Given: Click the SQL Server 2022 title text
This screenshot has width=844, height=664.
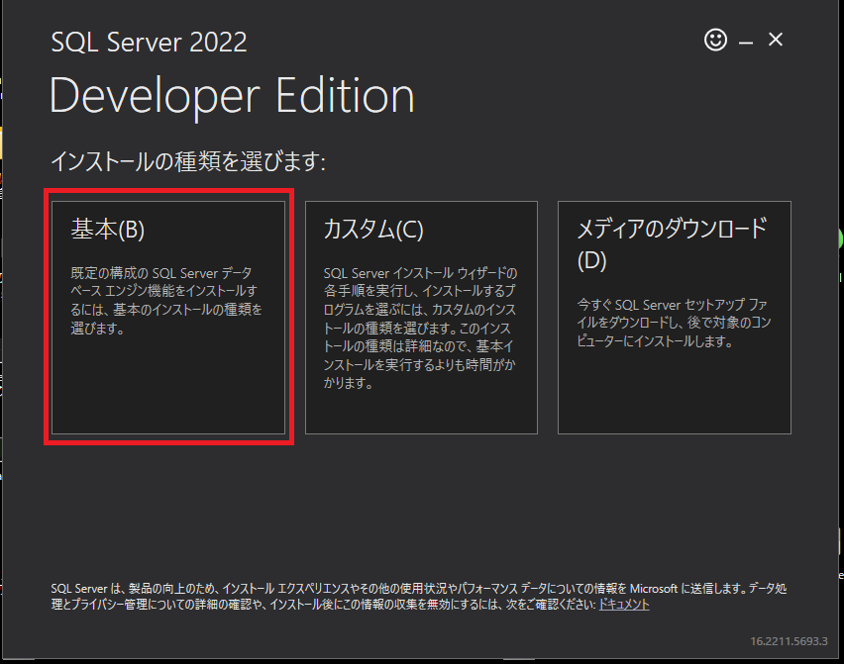Looking at the screenshot, I should 149,43.
